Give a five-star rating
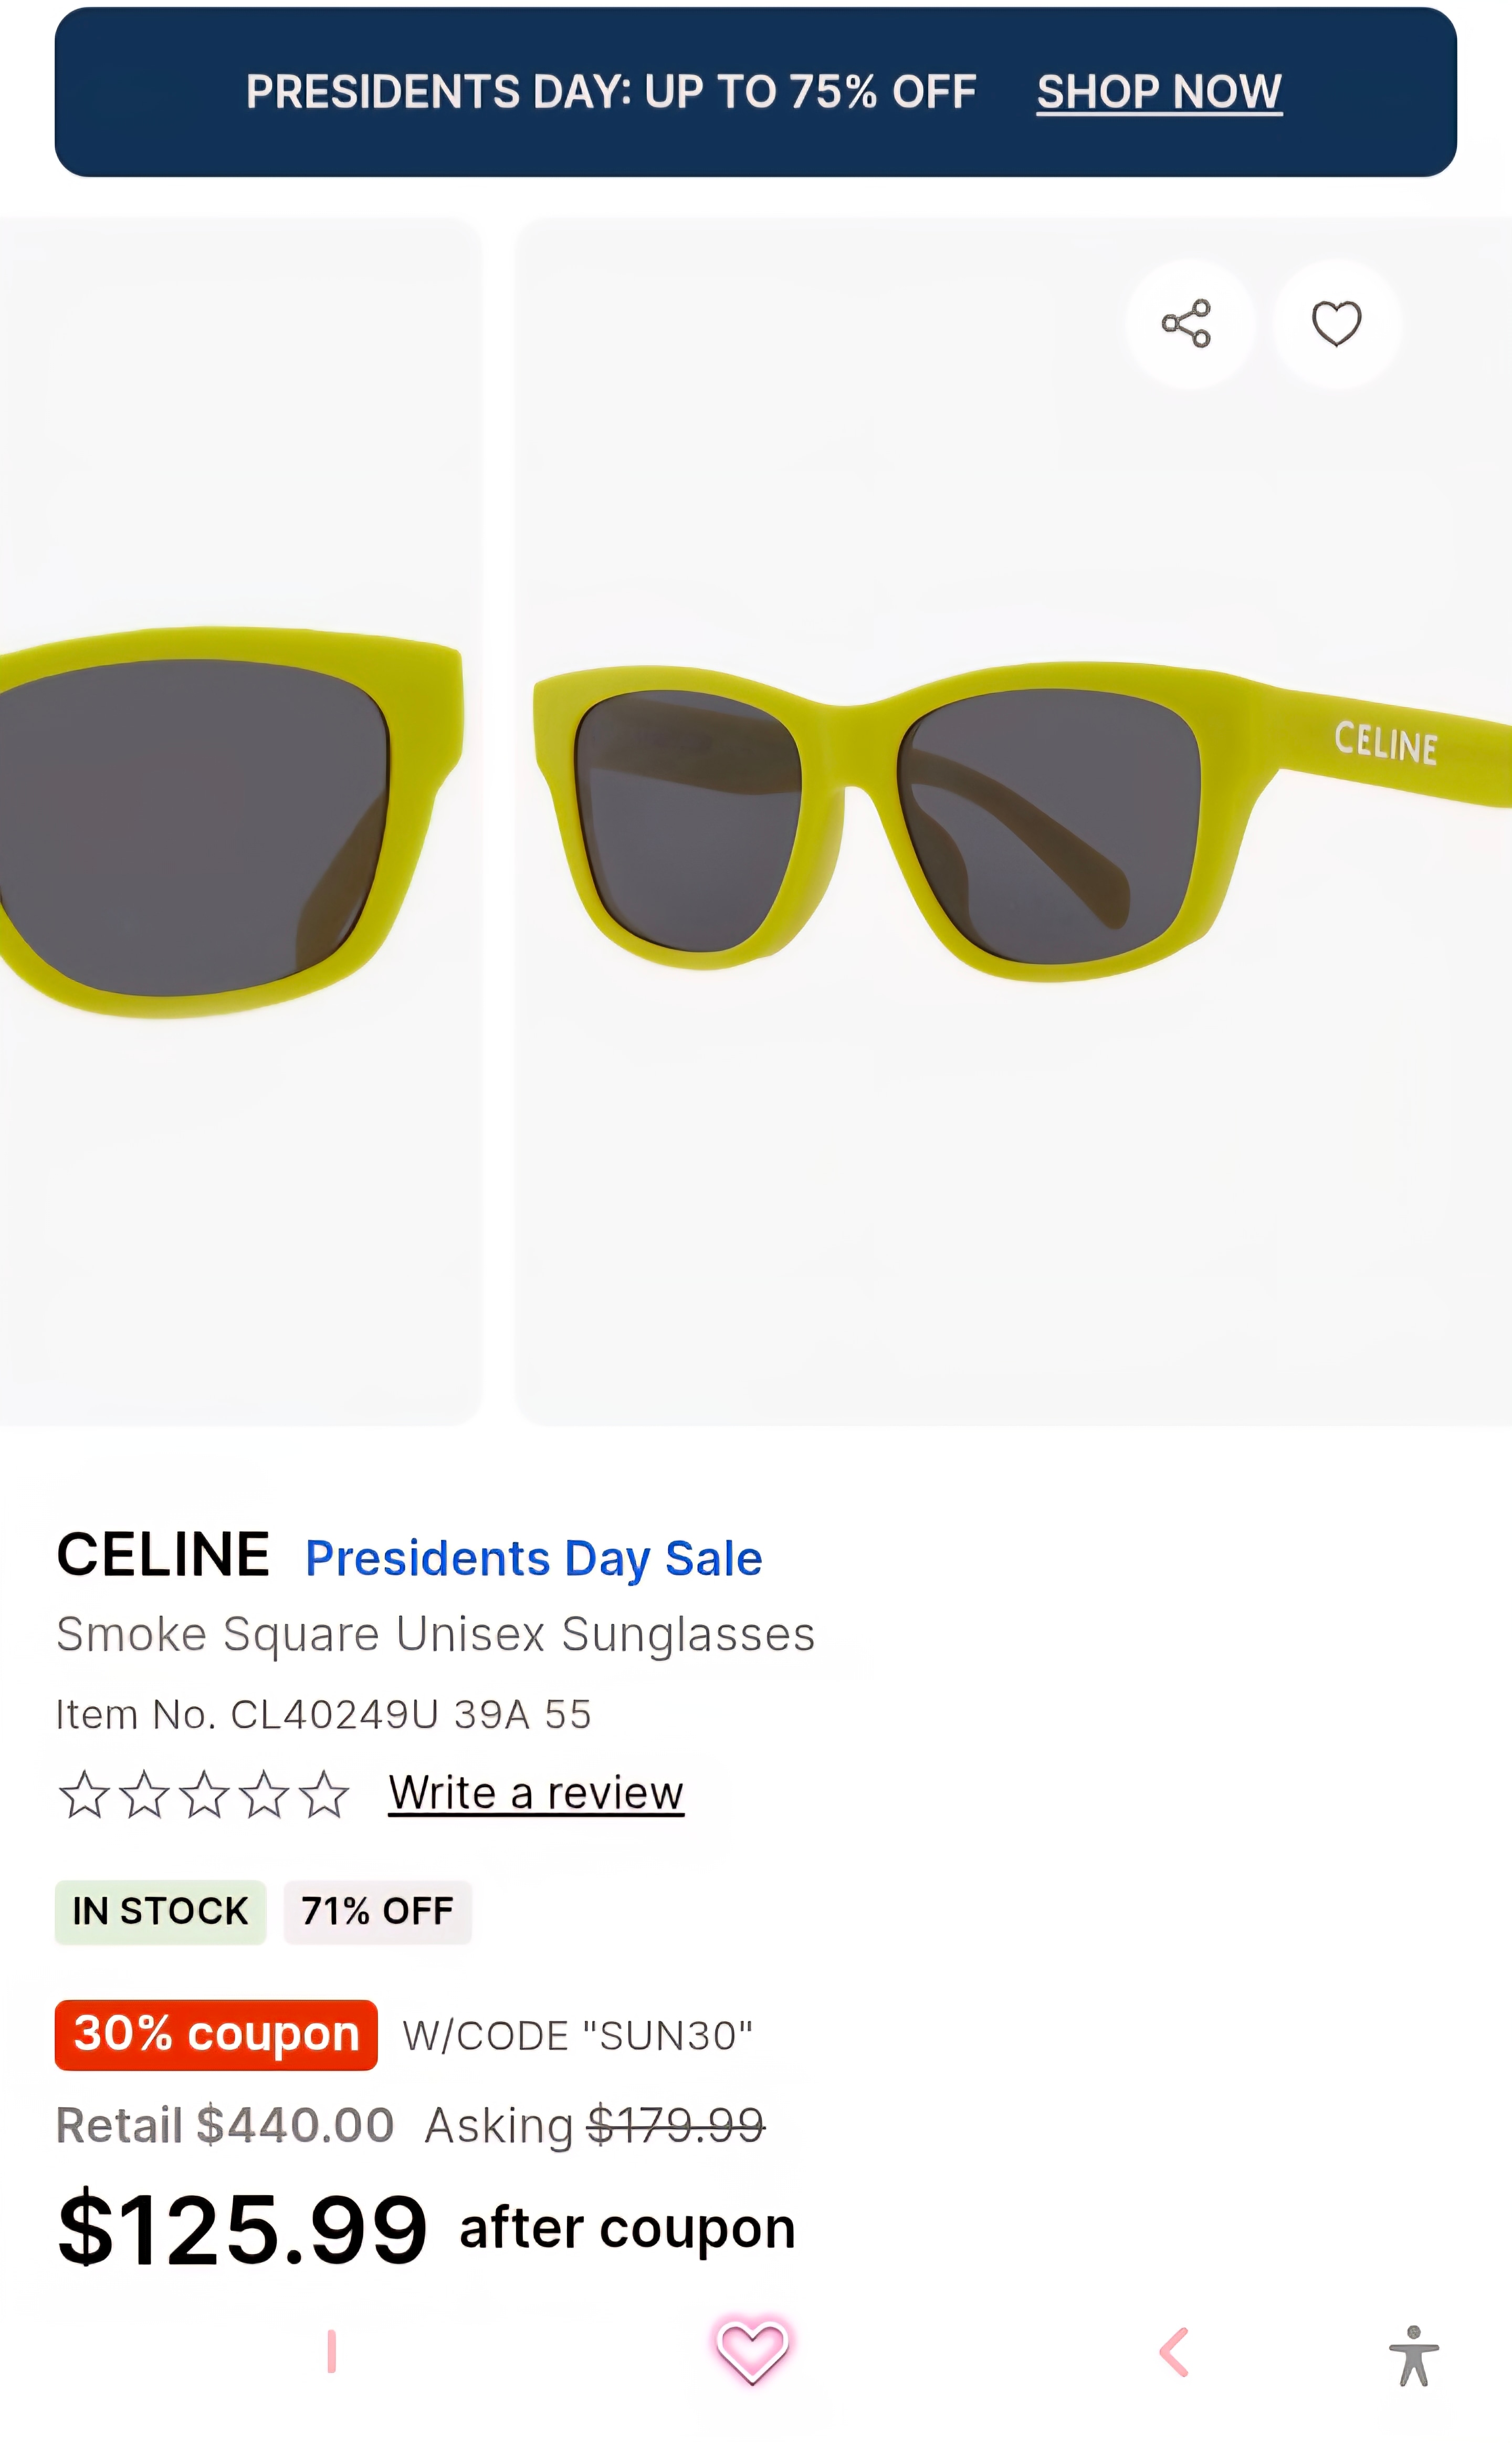The width and height of the screenshot is (1512, 2443). [x=325, y=1794]
